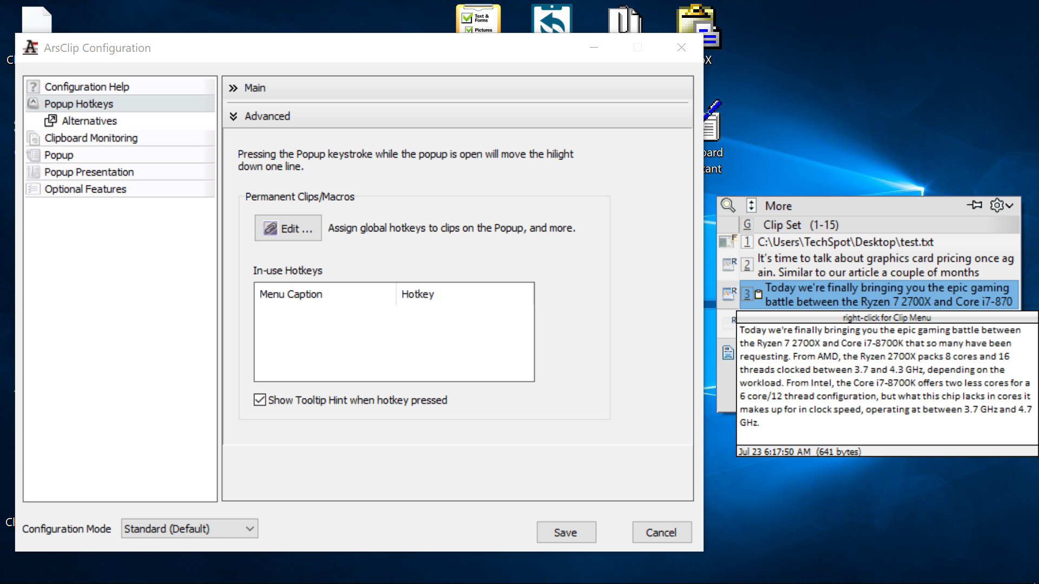1039x584 pixels.
Task: Click the up-down arrows sort icon
Action: (x=751, y=205)
